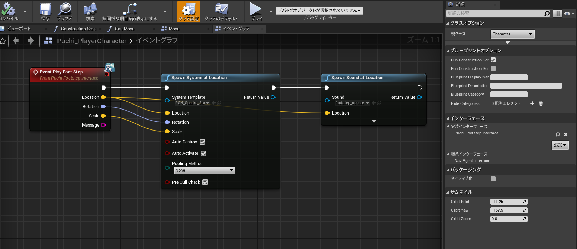The image size is (577, 249).
Task: Click the event node's Message output pin
Action: click(x=104, y=125)
